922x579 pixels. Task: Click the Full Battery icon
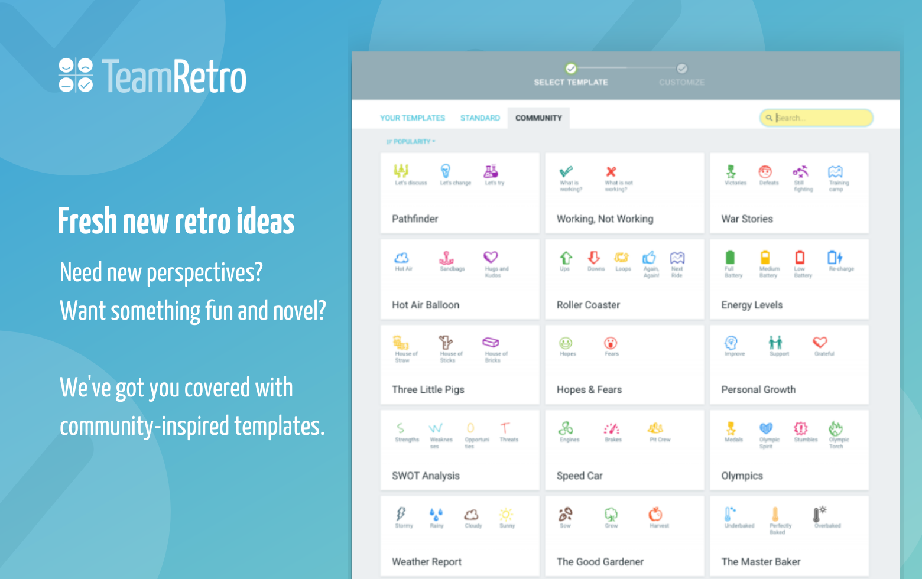click(x=730, y=257)
